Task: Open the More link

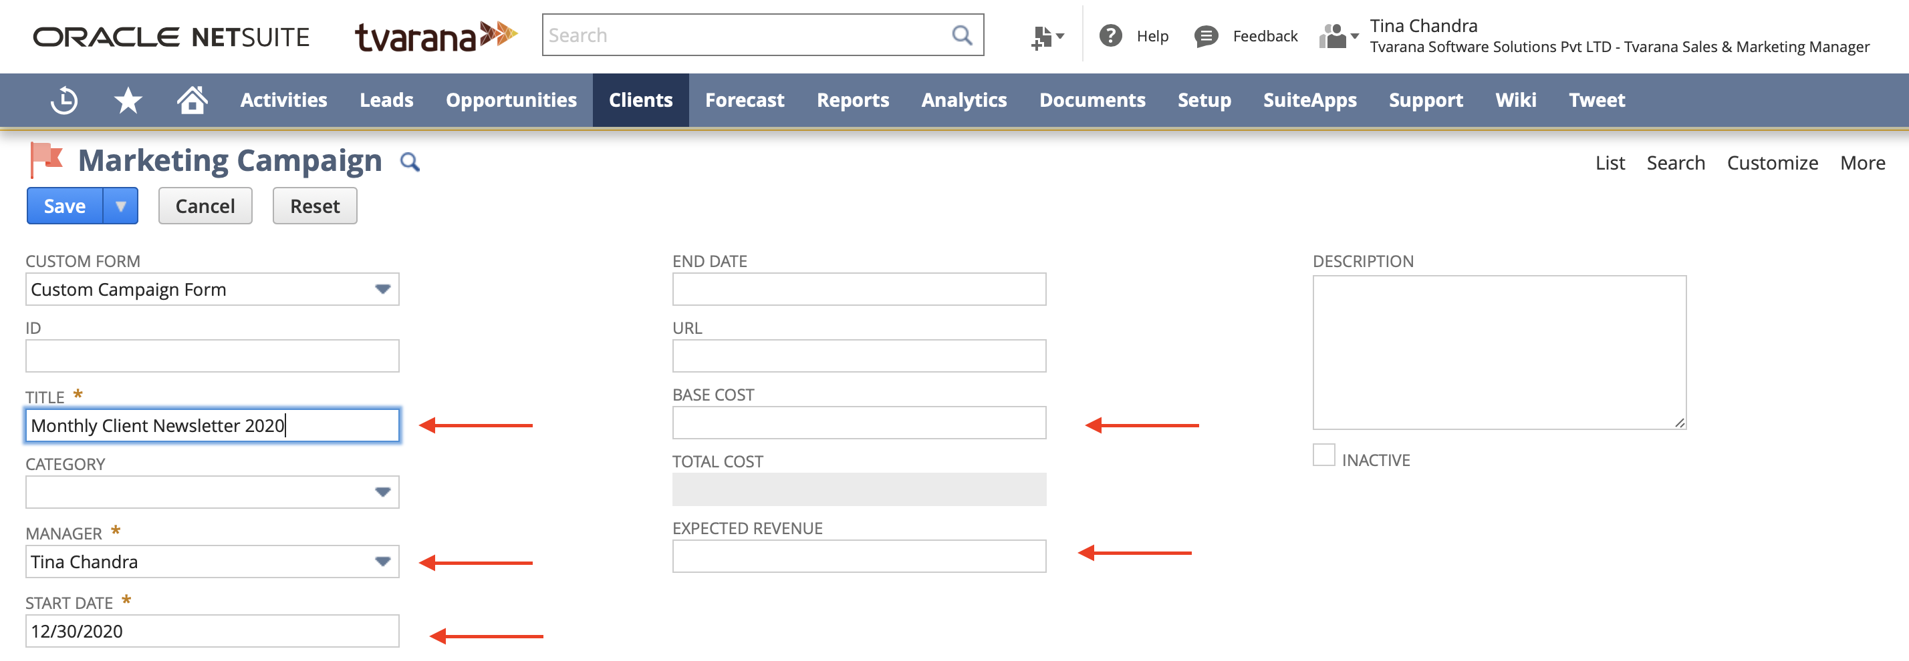Action: click(x=1862, y=163)
